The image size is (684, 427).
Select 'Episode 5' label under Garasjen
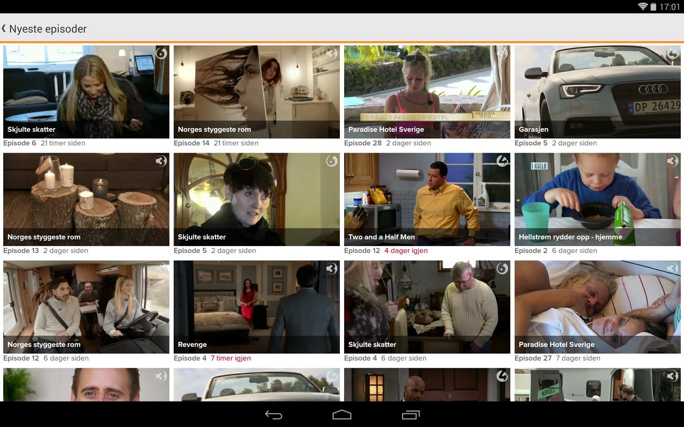coord(531,143)
